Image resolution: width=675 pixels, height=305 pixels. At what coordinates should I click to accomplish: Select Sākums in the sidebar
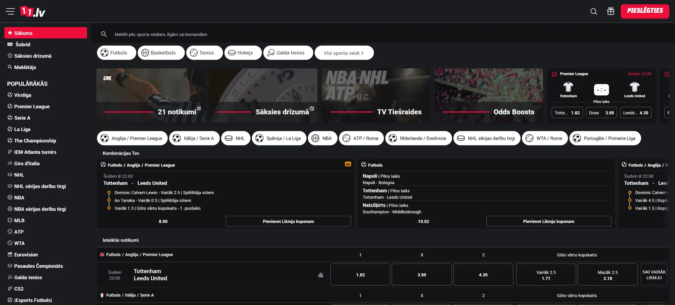(46, 33)
